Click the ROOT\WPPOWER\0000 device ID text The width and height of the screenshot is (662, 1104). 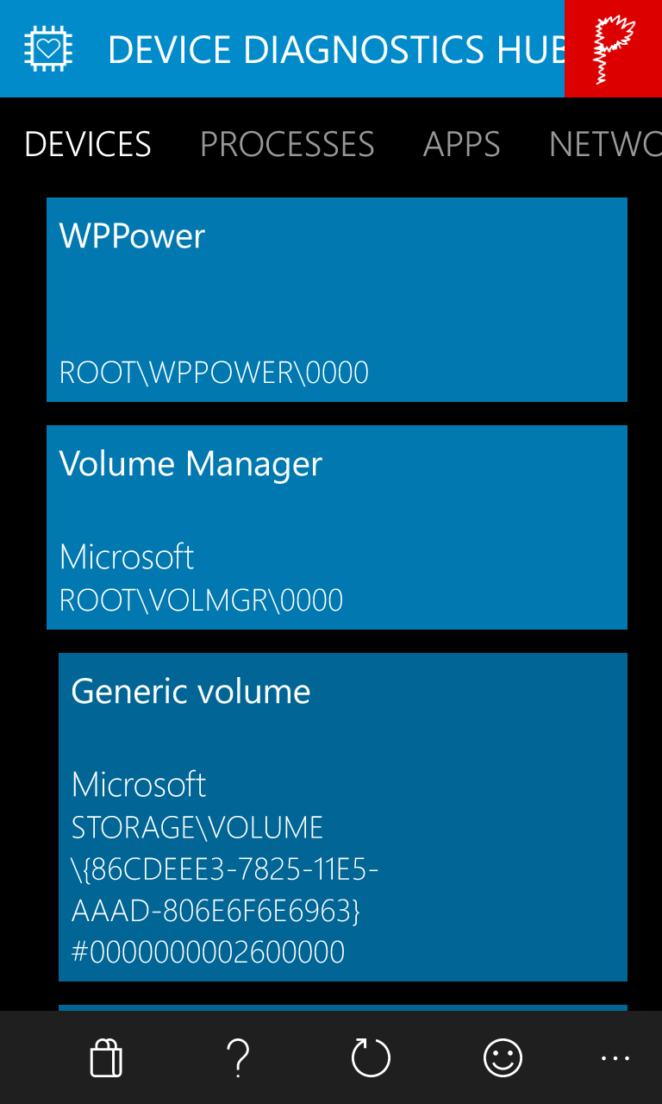coord(214,373)
